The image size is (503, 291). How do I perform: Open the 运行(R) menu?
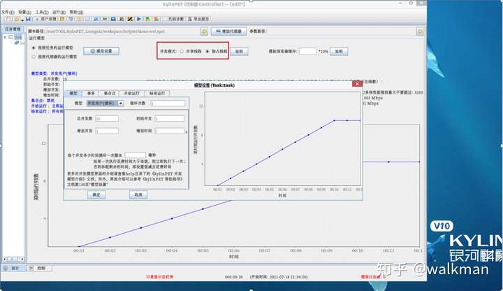tap(59, 12)
